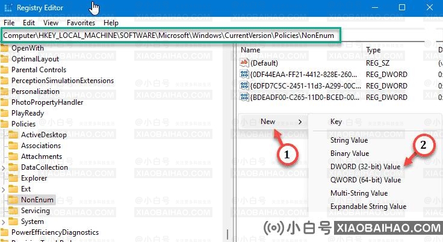443x242 pixels.
Task: Select the Ext folder icon
Action: (x=13, y=189)
